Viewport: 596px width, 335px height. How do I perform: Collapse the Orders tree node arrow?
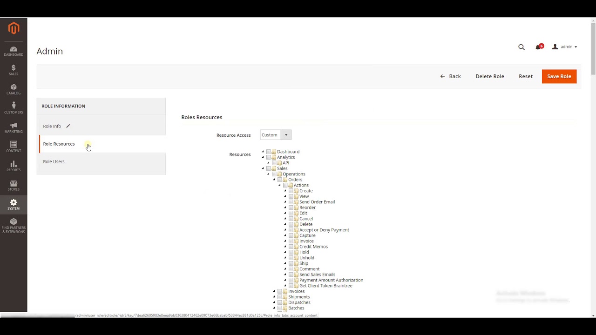pos(274,180)
